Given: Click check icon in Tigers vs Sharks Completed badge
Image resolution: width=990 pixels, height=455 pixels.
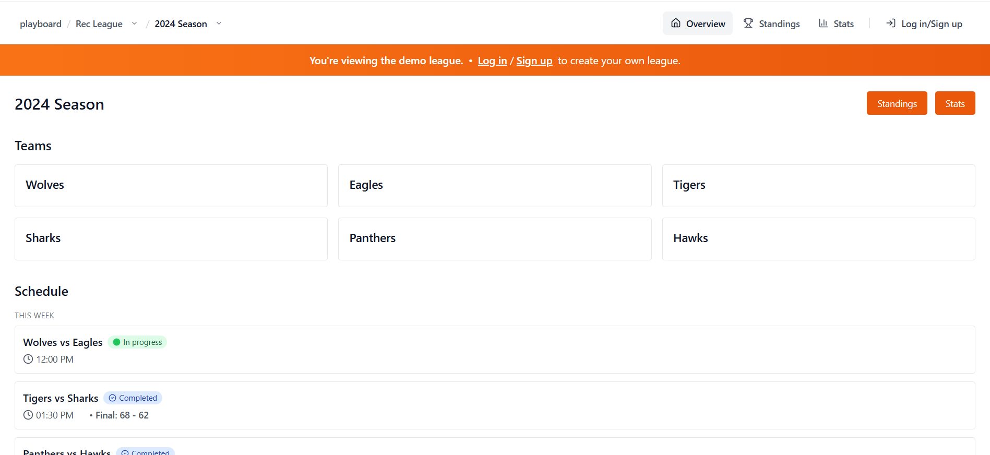Looking at the screenshot, I should [112, 398].
